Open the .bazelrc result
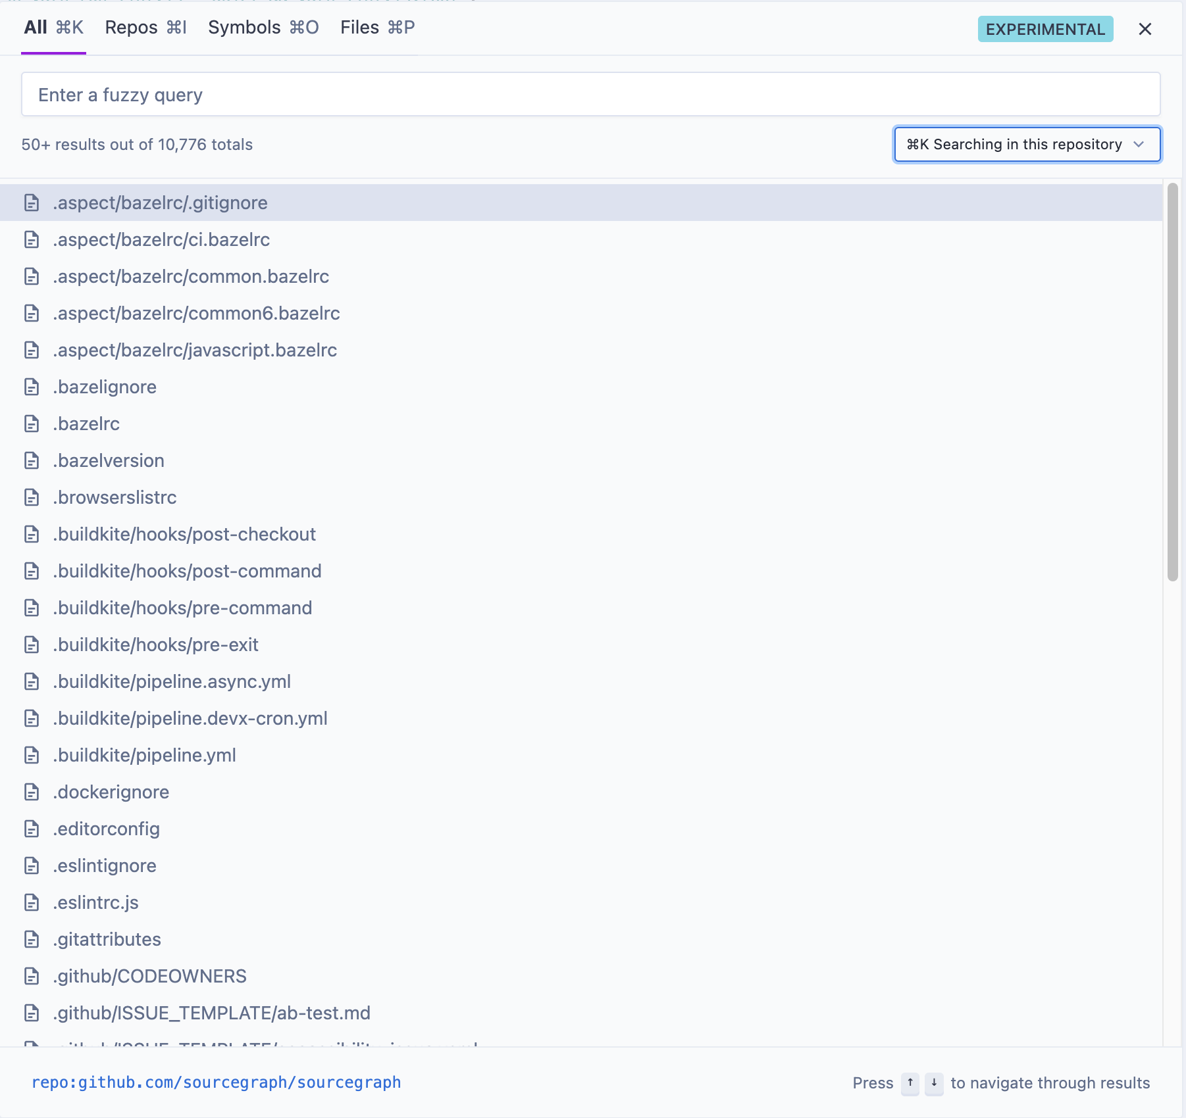 pos(581,424)
